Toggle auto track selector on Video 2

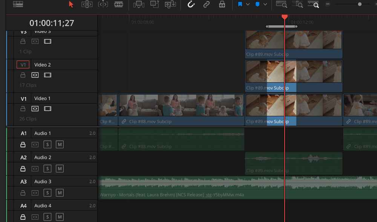35,75
